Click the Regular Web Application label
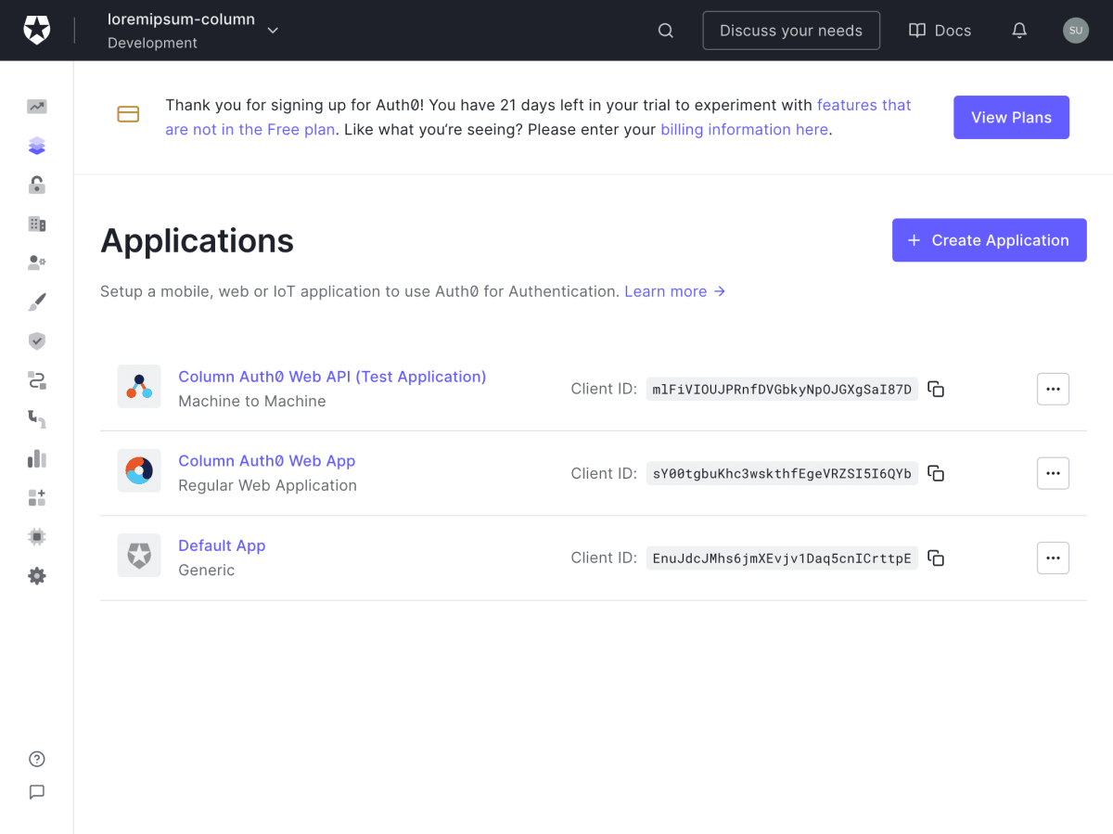 click(x=267, y=485)
